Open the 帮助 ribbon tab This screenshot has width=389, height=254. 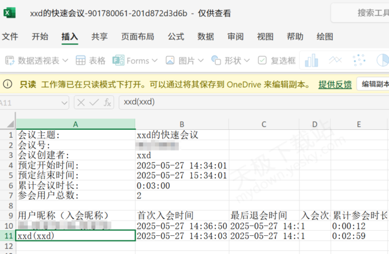[x=295, y=37]
